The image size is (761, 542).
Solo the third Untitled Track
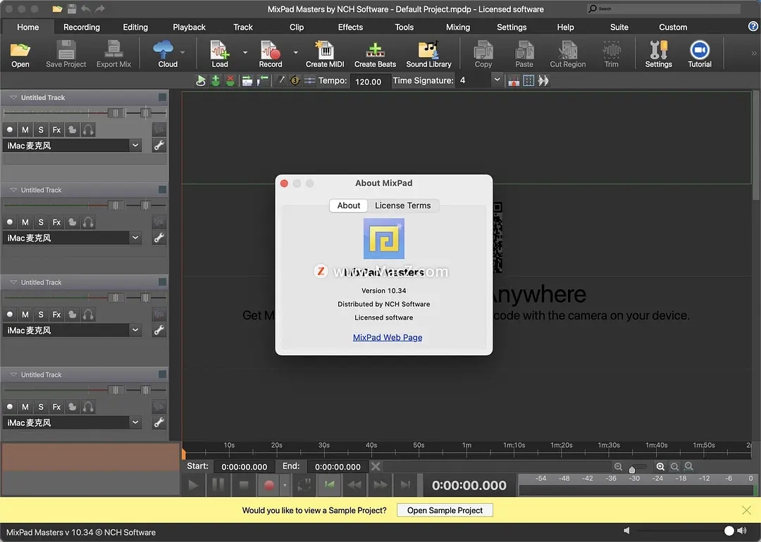(x=41, y=315)
